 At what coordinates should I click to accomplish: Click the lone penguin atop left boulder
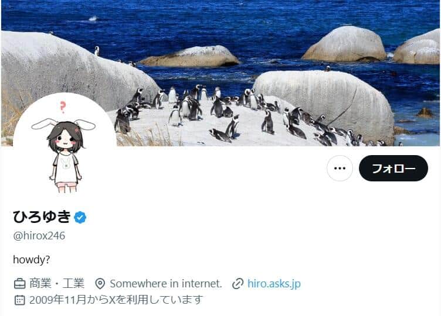tap(97, 51)
